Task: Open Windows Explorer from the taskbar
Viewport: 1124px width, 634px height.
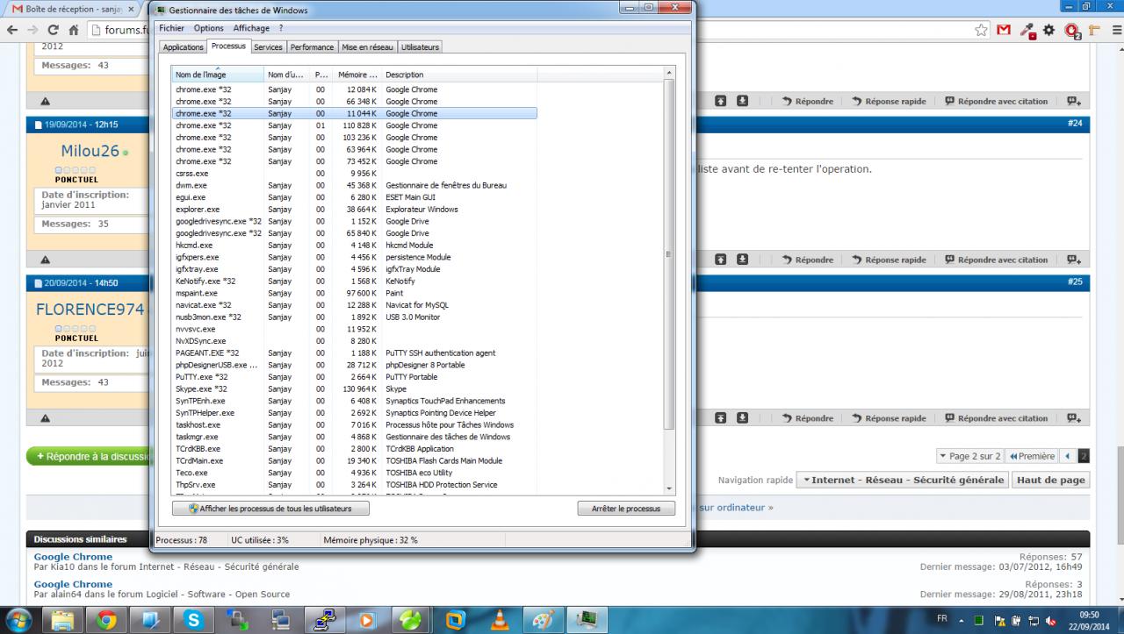Action: [x=62, y=621]
